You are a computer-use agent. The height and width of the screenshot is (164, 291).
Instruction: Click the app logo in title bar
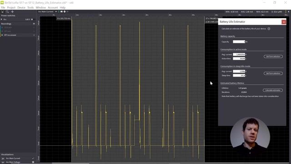point(2,3)
